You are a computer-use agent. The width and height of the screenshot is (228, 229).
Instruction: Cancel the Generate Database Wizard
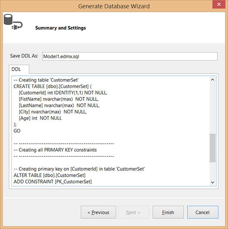click(x=203, y=212)
